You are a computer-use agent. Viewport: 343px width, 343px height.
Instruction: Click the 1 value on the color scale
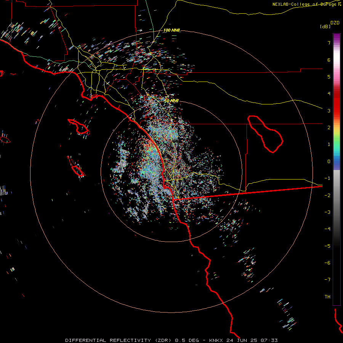click(x=329, y=144)
